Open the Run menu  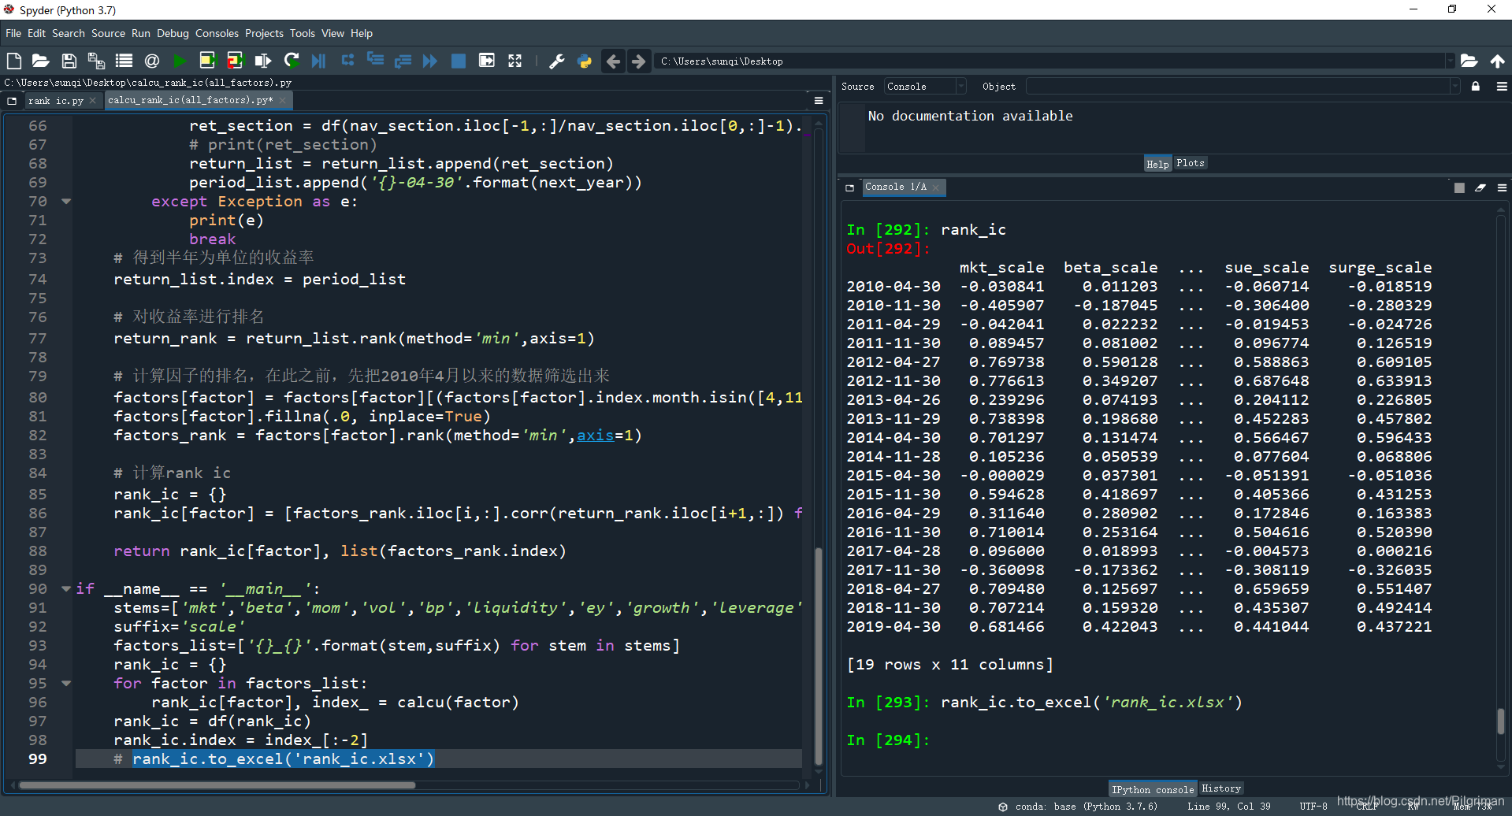point(140,33)
